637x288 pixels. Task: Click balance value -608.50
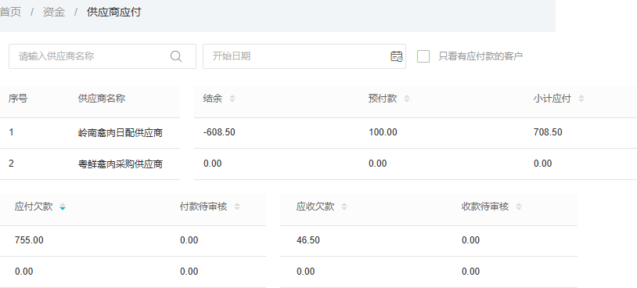[x=219, y=132]
